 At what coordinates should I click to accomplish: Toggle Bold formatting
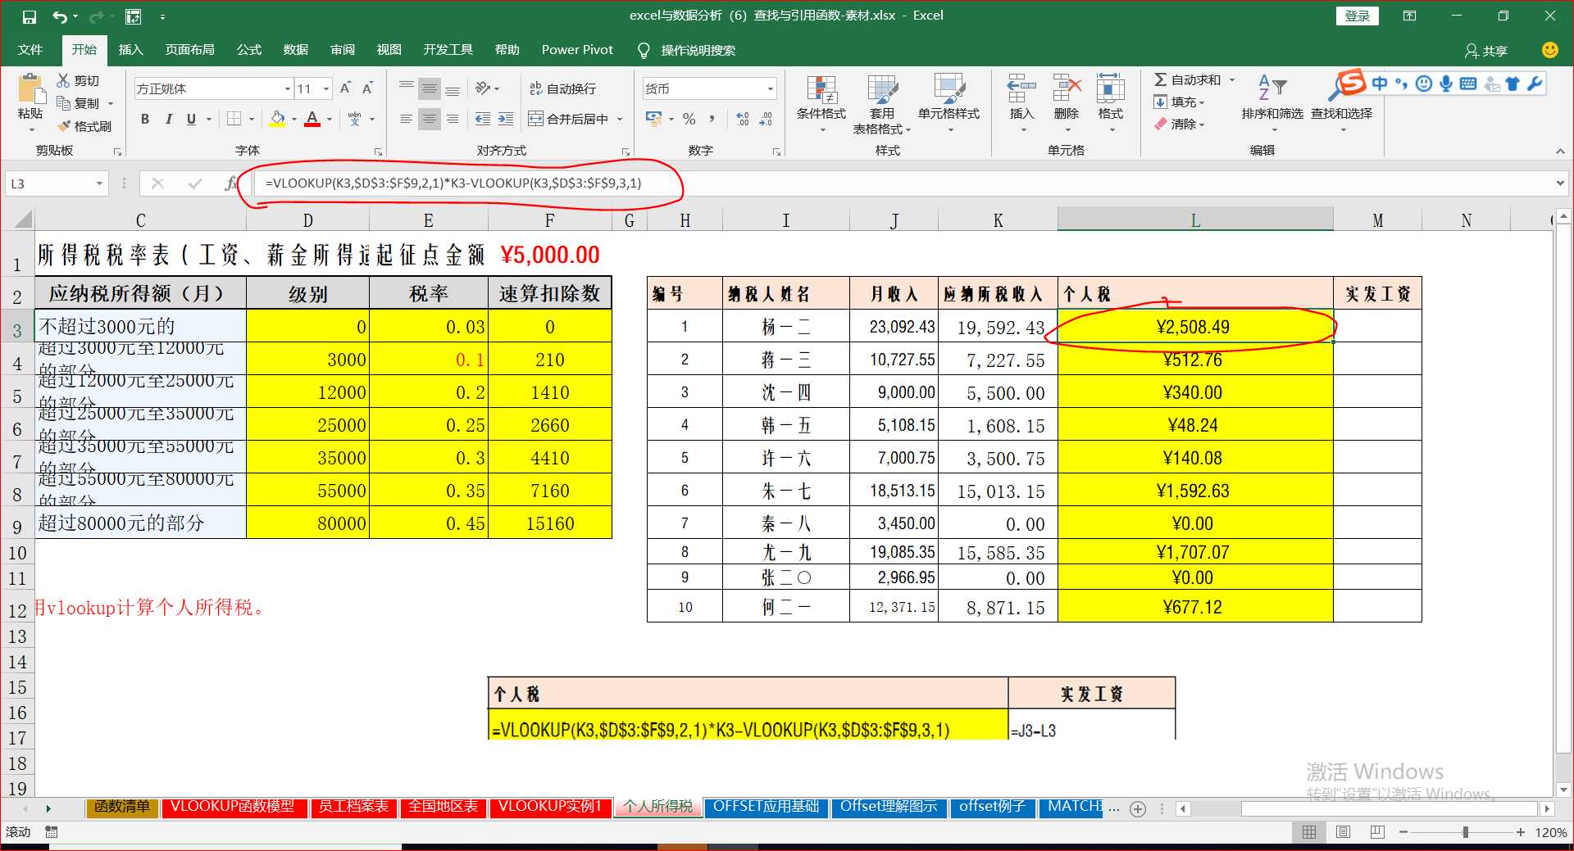(145, 119)
